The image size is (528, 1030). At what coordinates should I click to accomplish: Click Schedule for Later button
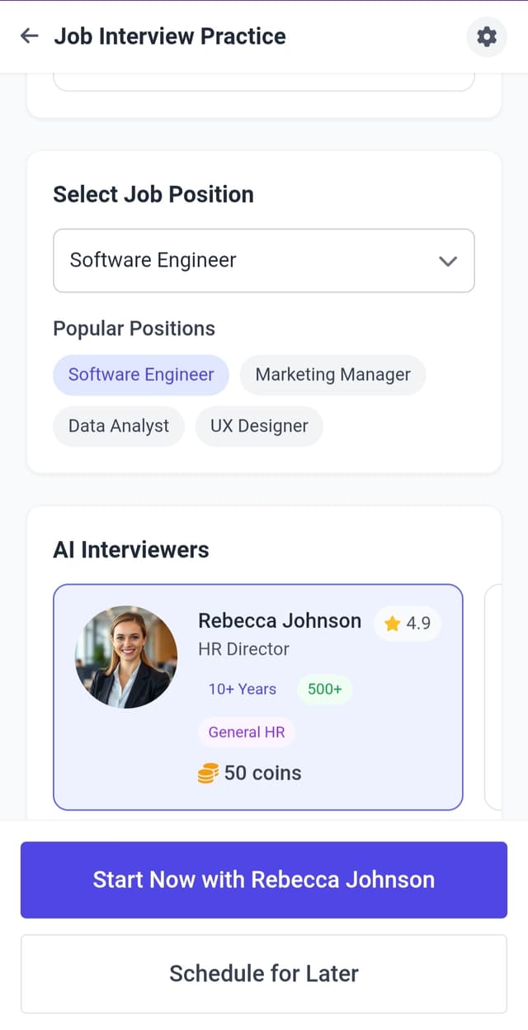[264, 973]
